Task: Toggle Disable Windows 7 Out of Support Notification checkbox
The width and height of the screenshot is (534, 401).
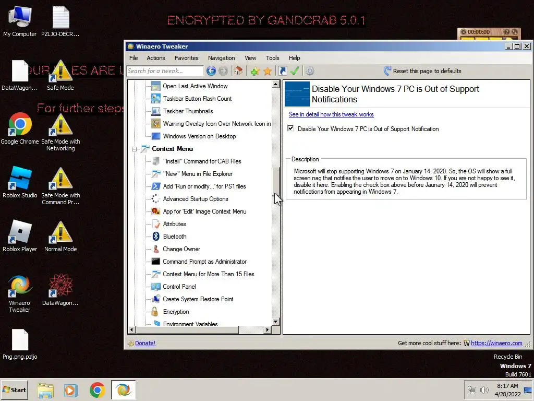Action: pos(290,128)
